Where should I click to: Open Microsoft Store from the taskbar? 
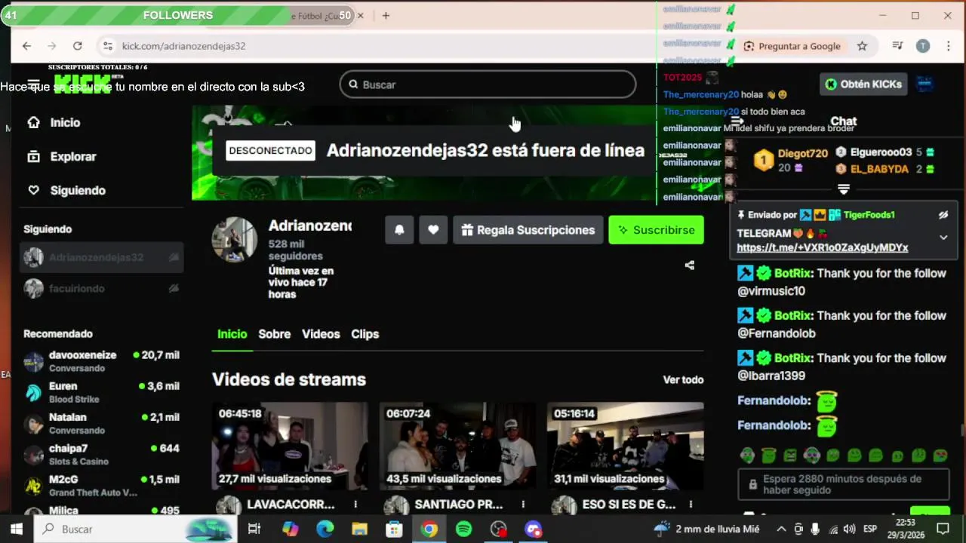click(x=394, y=529)
